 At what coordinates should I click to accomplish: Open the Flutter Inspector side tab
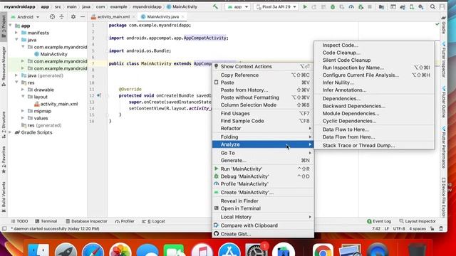pyautogui.click(x=443, y=60)
